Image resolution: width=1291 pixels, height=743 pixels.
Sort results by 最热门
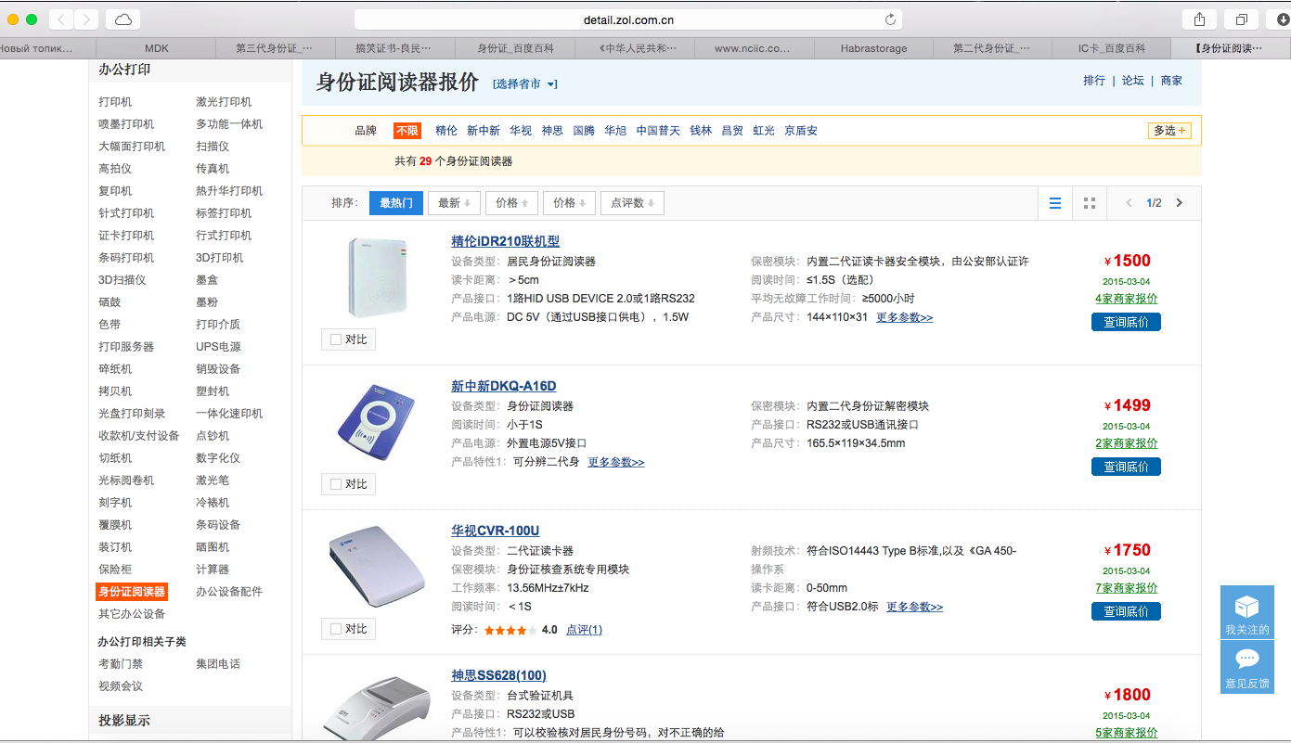396,203
